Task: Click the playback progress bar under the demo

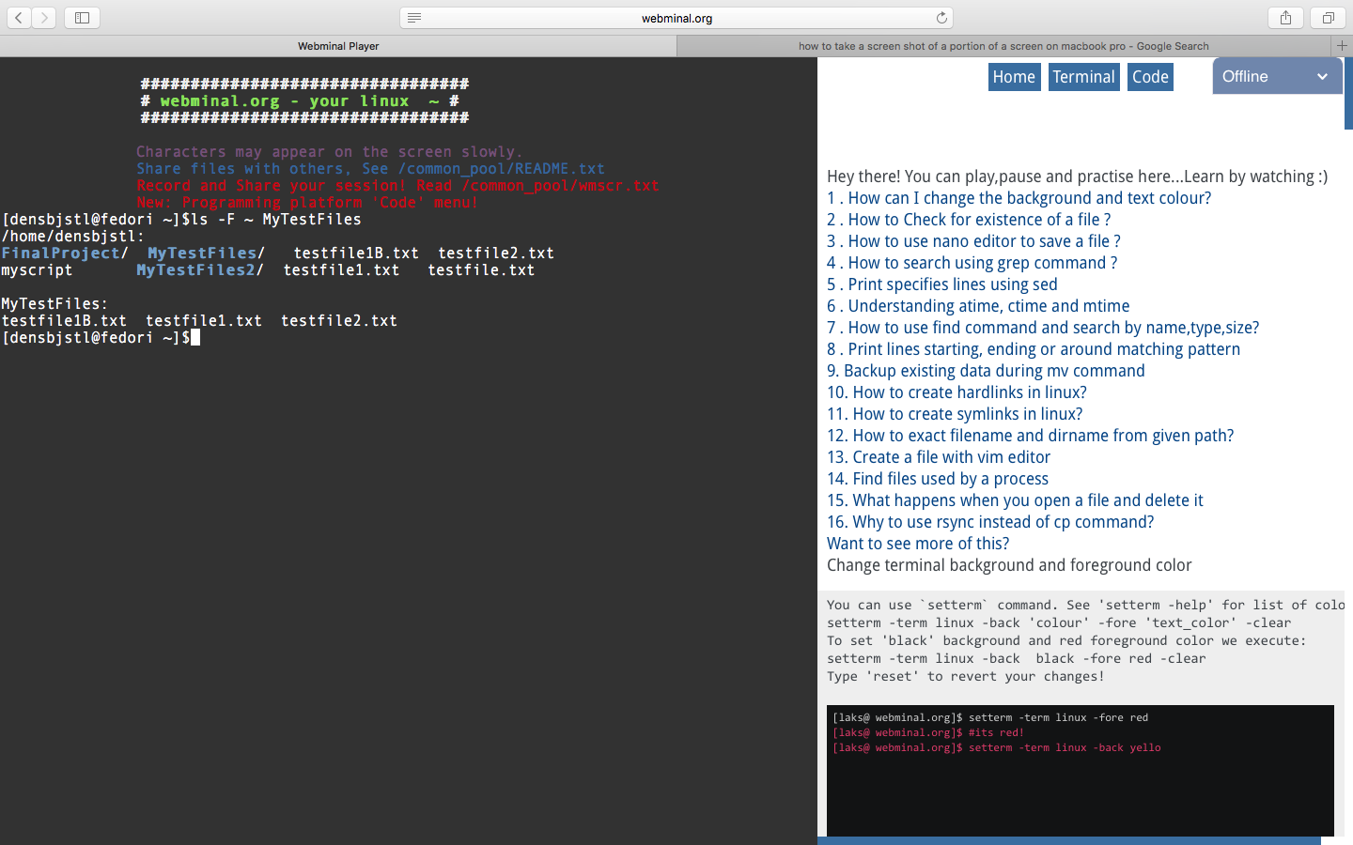Action: pos(1069,841)
